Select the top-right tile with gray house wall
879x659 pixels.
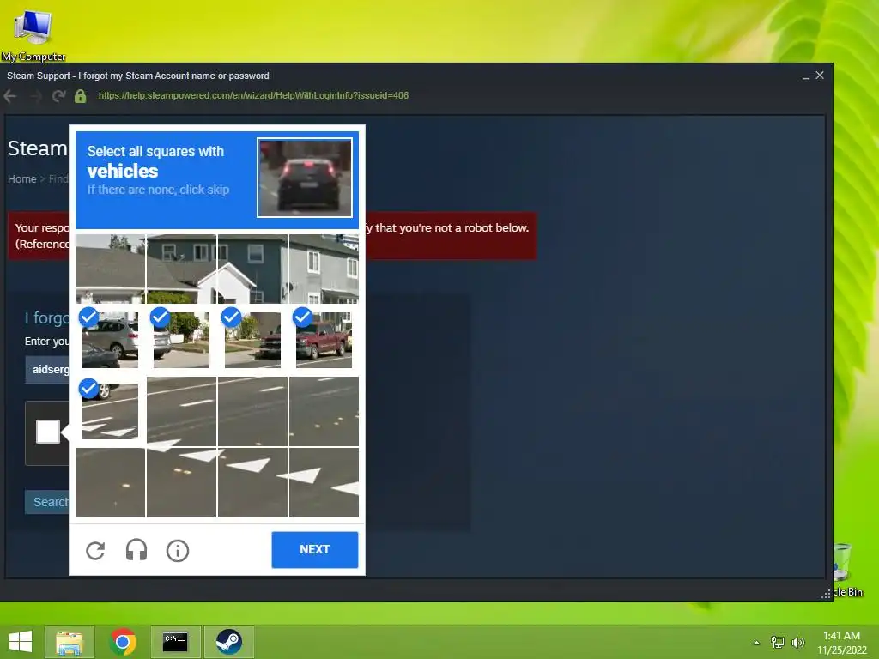pos(324,269)
